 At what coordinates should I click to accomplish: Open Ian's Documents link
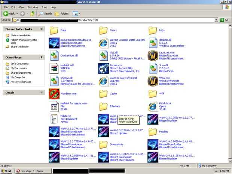(19, 64)
